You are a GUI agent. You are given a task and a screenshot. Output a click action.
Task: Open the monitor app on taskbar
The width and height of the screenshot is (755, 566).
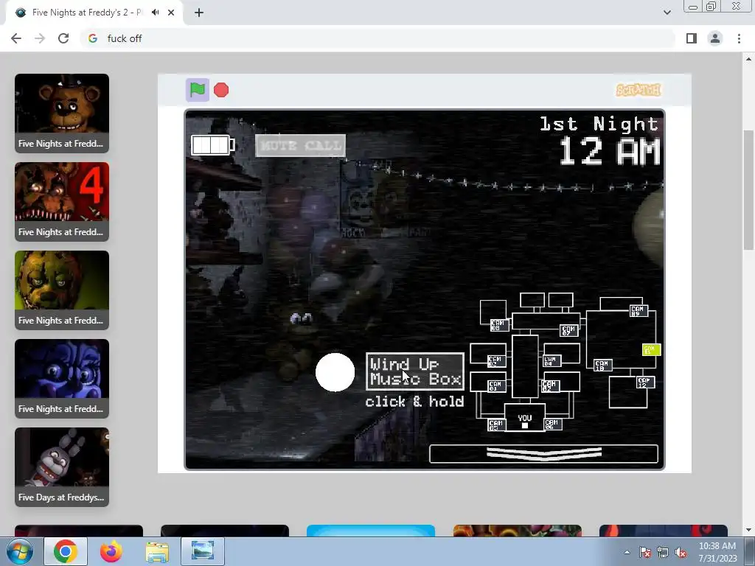[x=203, y=551]
